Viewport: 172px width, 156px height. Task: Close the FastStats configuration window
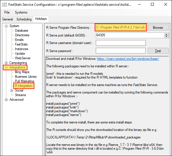[166, 5]
